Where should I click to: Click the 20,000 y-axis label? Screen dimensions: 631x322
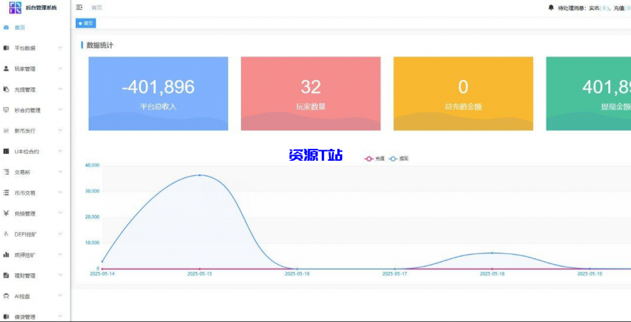92,217
